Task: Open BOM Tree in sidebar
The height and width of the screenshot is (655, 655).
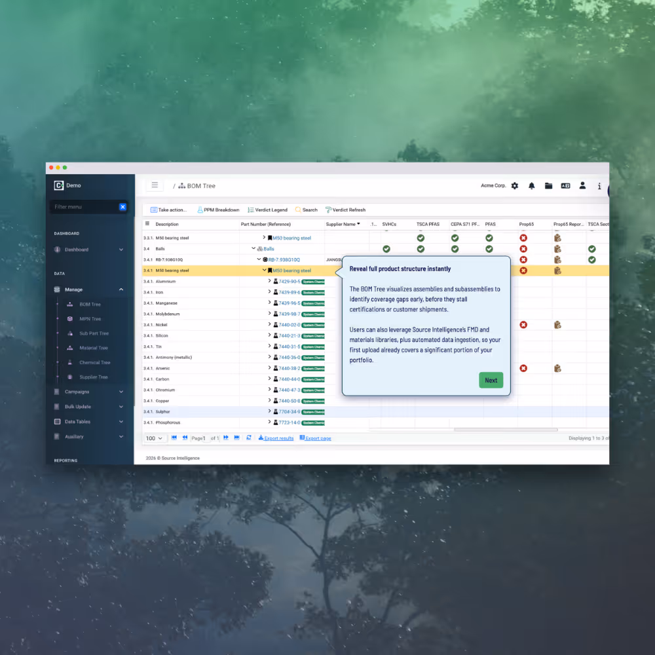Action: click(90, 305)
